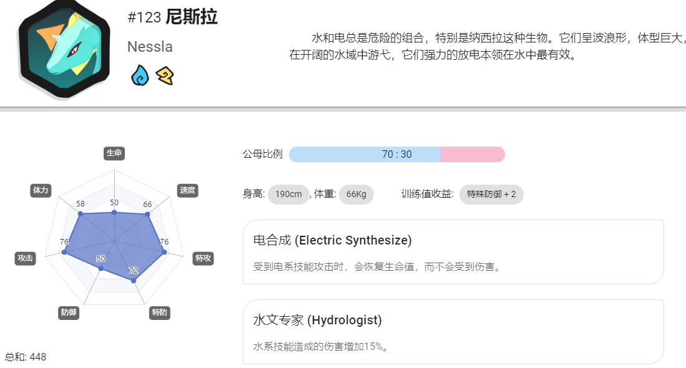Click the 特防 stat label badge

click(160, 312)
